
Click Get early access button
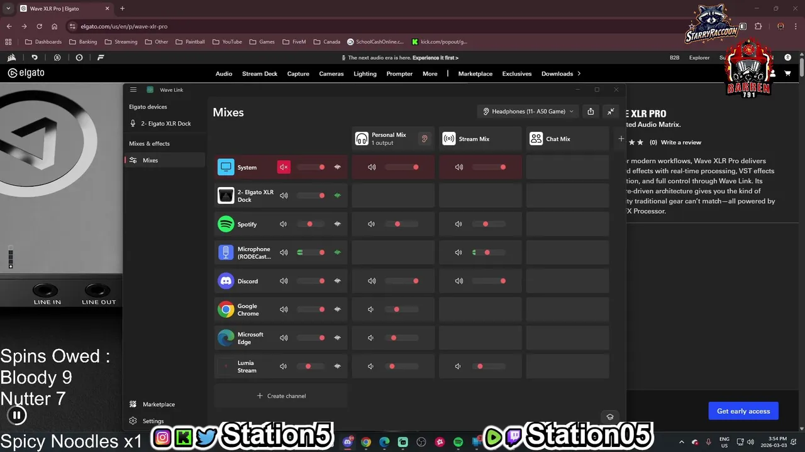point(743,411)
